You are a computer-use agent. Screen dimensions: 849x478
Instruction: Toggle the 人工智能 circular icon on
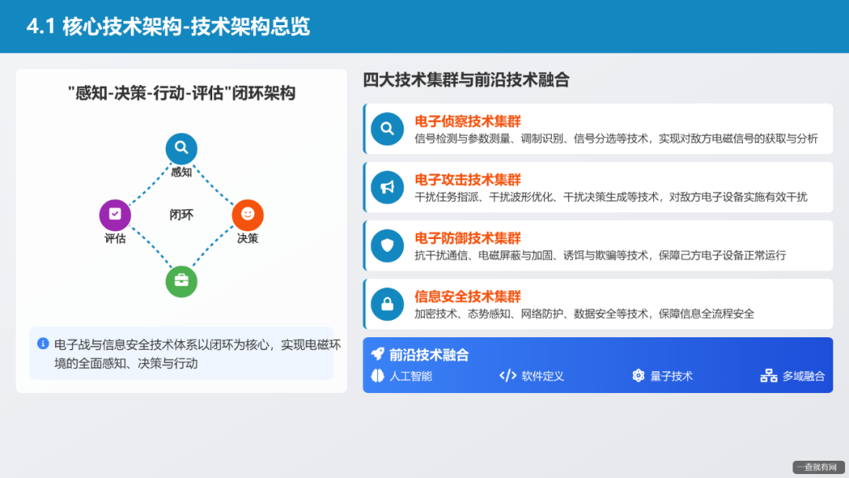[378, 376]
